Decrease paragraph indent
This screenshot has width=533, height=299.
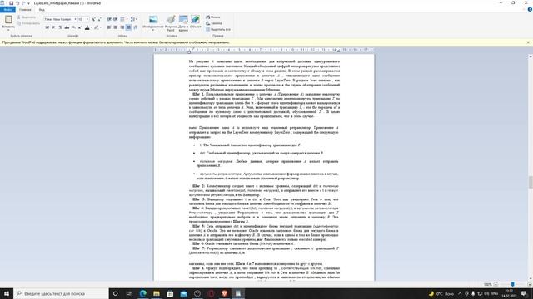coord(109,19)
